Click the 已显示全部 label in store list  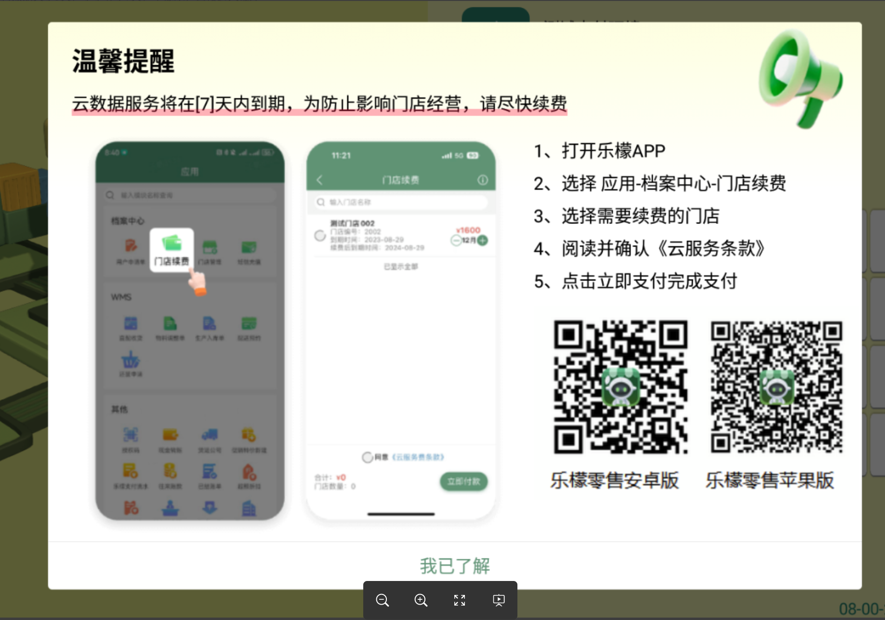point(401,267)
